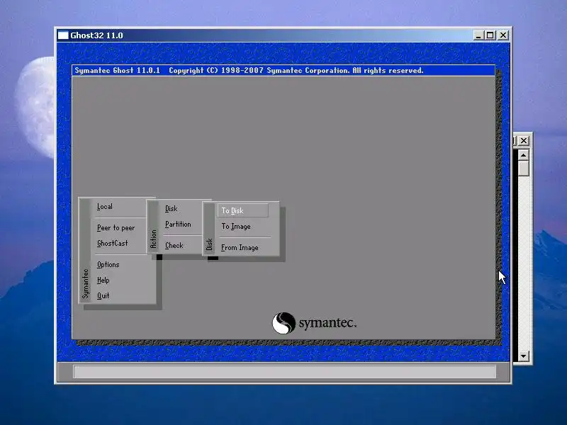Click the Symantec Ghost copyright header text
The image size is (567, 425).
(x=249, y=70)
